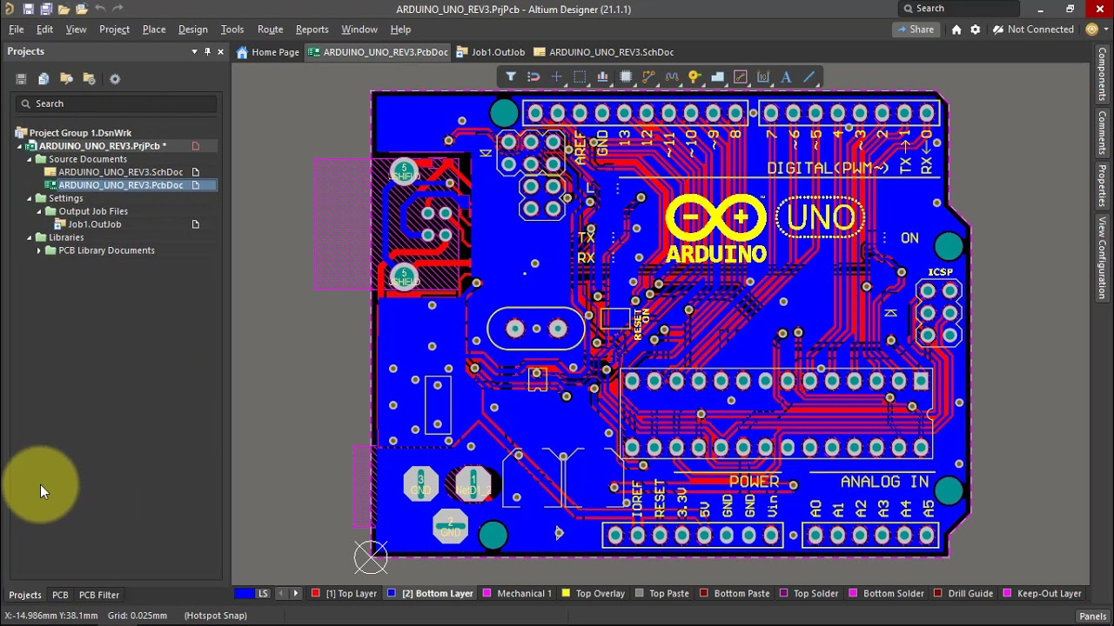Expand PCB Library Documents folder
Screen dimensions: 1114x626
click(x=38, y=250)
